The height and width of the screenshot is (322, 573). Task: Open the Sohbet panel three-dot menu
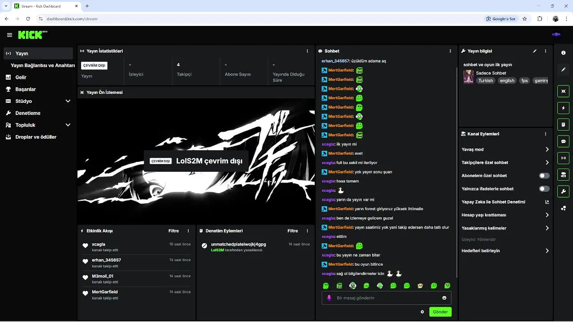(x=450, y=51)
